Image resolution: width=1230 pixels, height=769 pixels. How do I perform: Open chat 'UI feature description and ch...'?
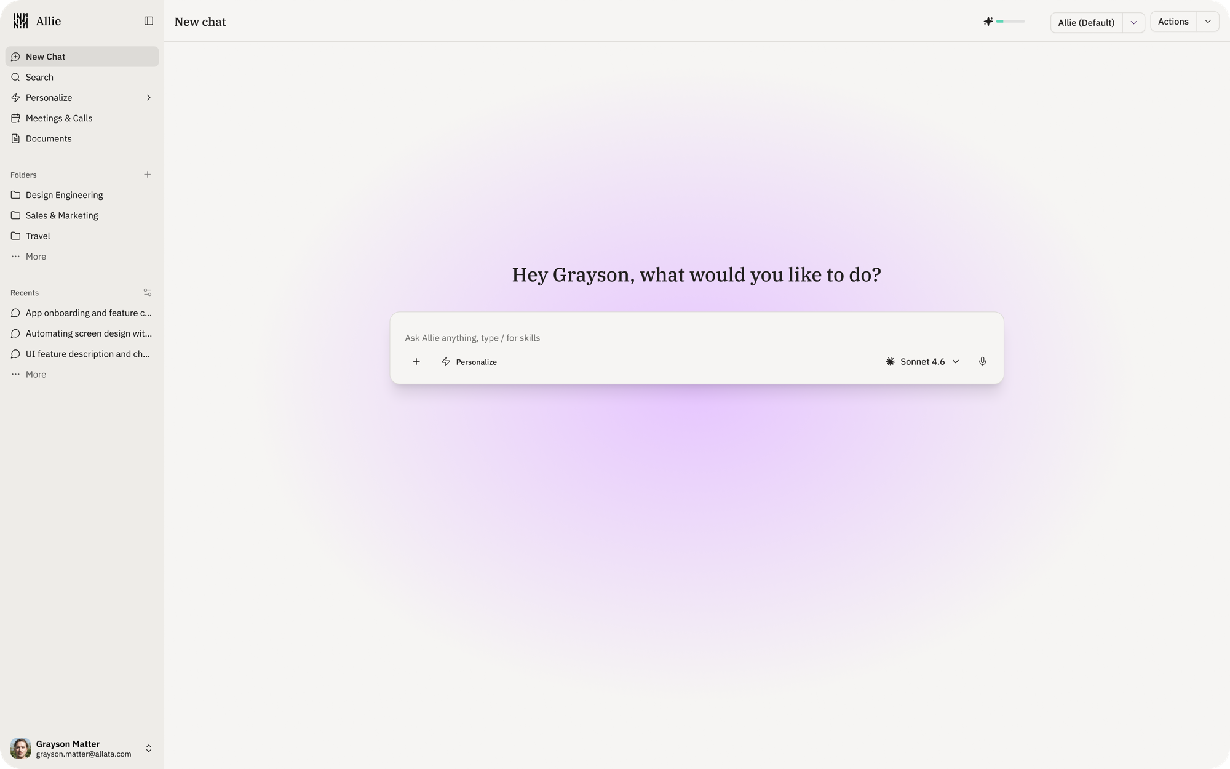tap(82, 354)
